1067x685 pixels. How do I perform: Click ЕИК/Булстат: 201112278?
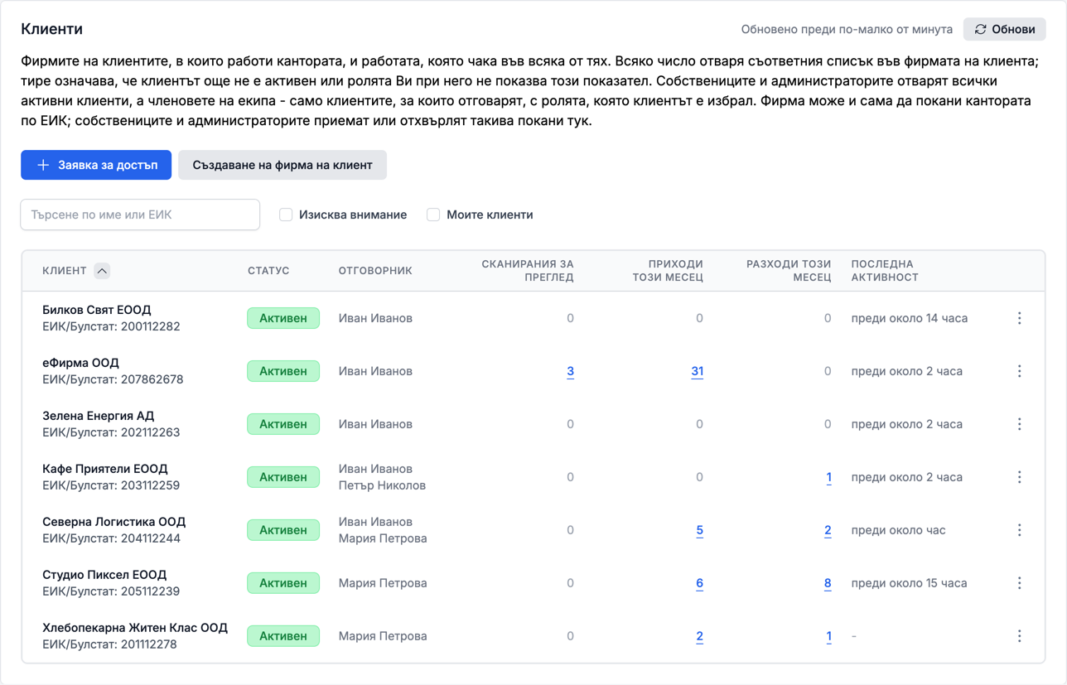109,644
